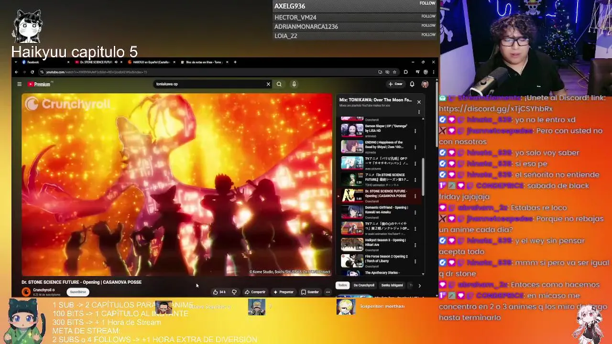Start voice search with the microphone

(294, 84)
